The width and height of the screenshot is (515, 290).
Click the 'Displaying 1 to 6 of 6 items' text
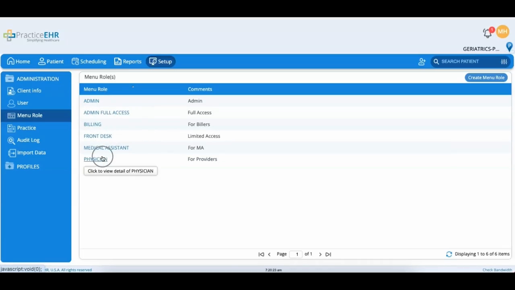click(482, 254)
